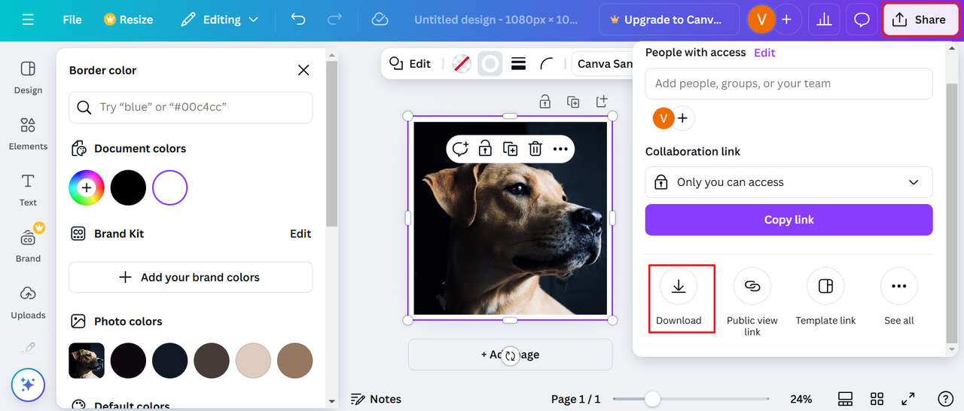Click Edit link beside People with access

tap(764, 53)
